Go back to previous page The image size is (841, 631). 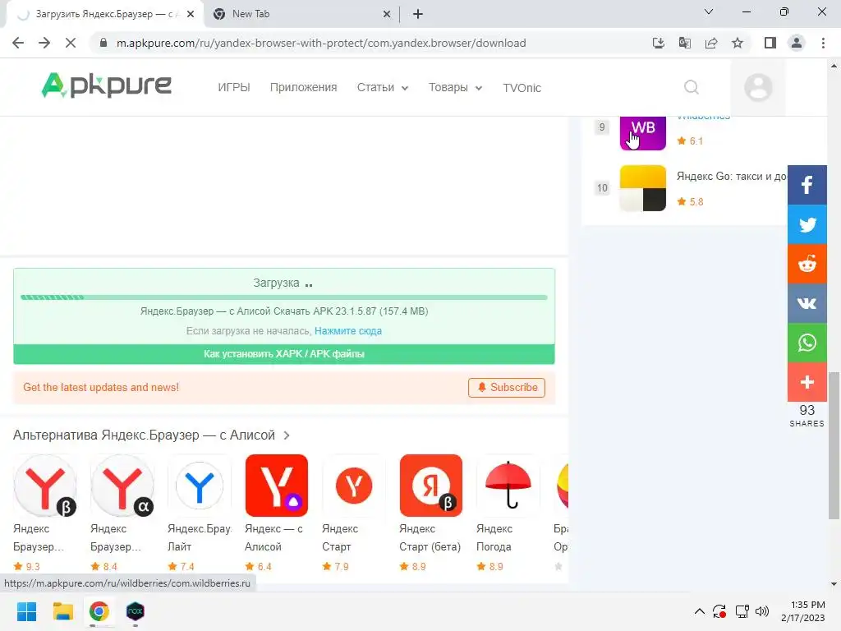coord(18,43)
